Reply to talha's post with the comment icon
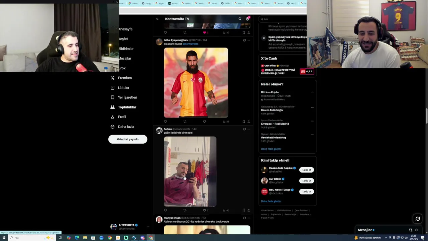Image resolution: width=428 pixels, height=241 pixels. (x=165, y=122)
